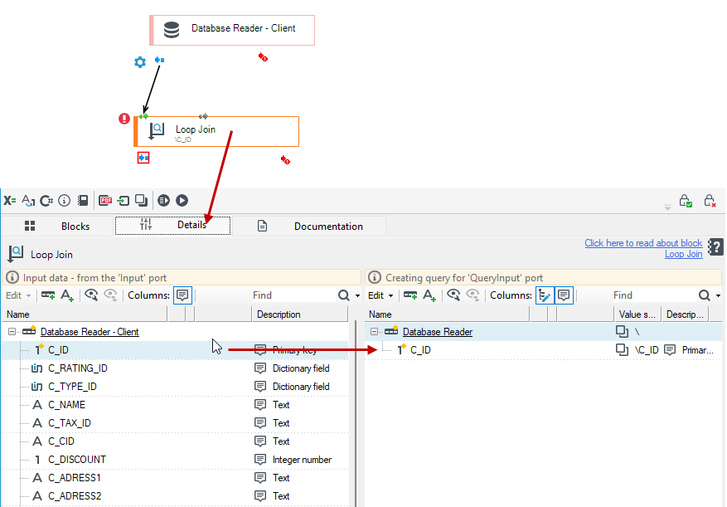Select the C_DISCOUNT row
Screen dimensions: 727x507
tap(175, 459)
